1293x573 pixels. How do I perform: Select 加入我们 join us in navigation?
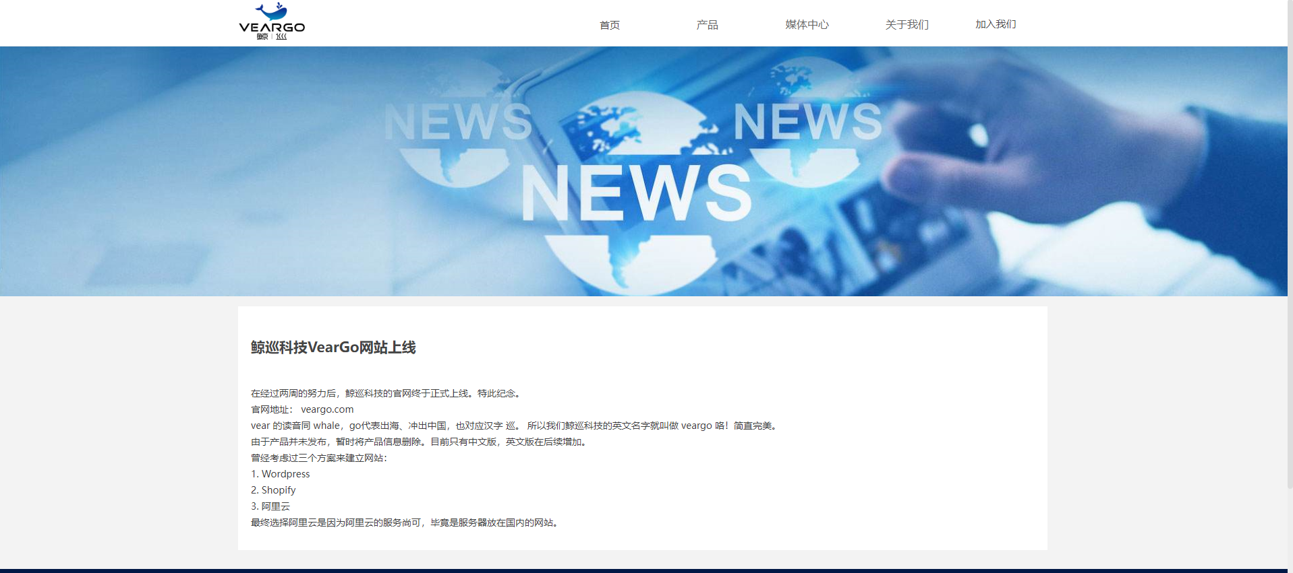coord(995,24)
